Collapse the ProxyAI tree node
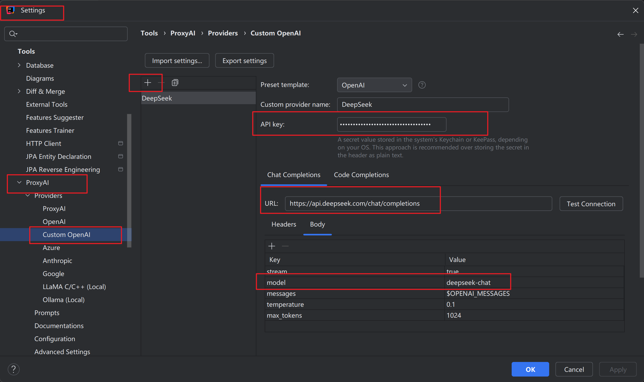644x382 pixels. pos(19,183)
